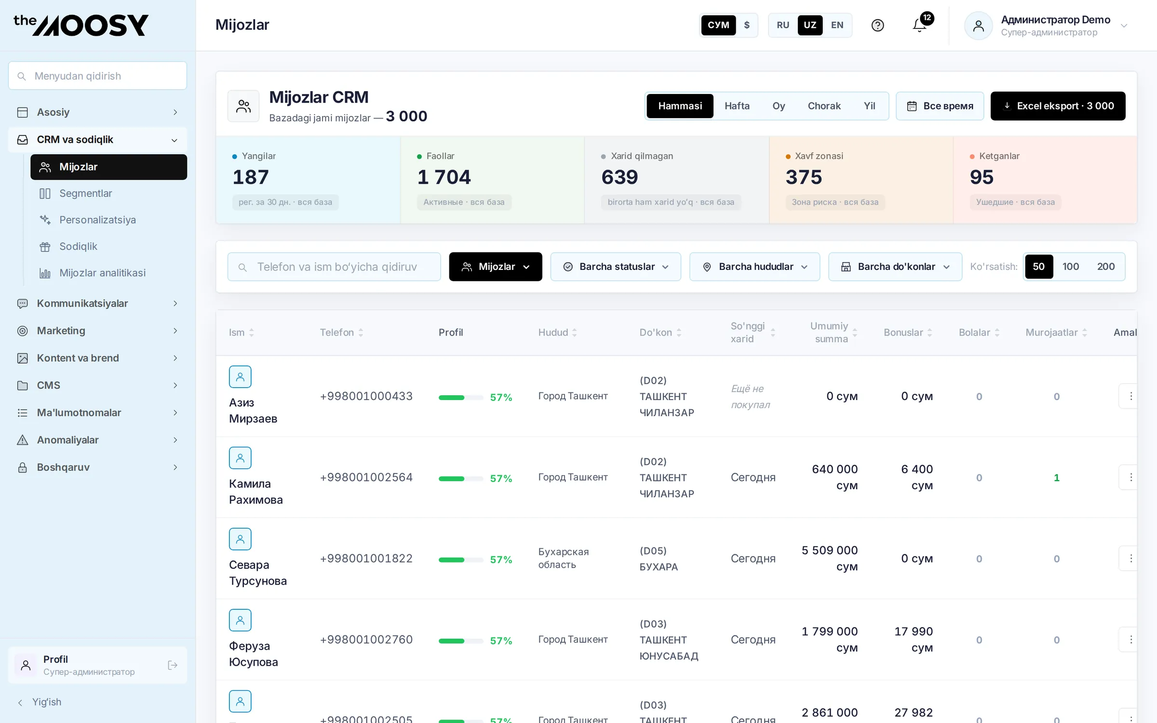This screenshot has width=1157, height=723.
Task: Sort the table by the Ism column
Action: click(x=242, y=332)
